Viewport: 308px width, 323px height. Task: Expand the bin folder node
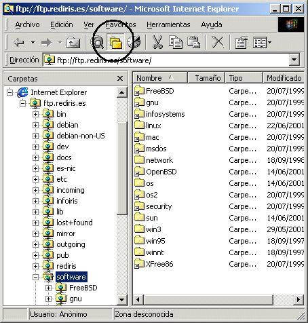click(35, 114)
